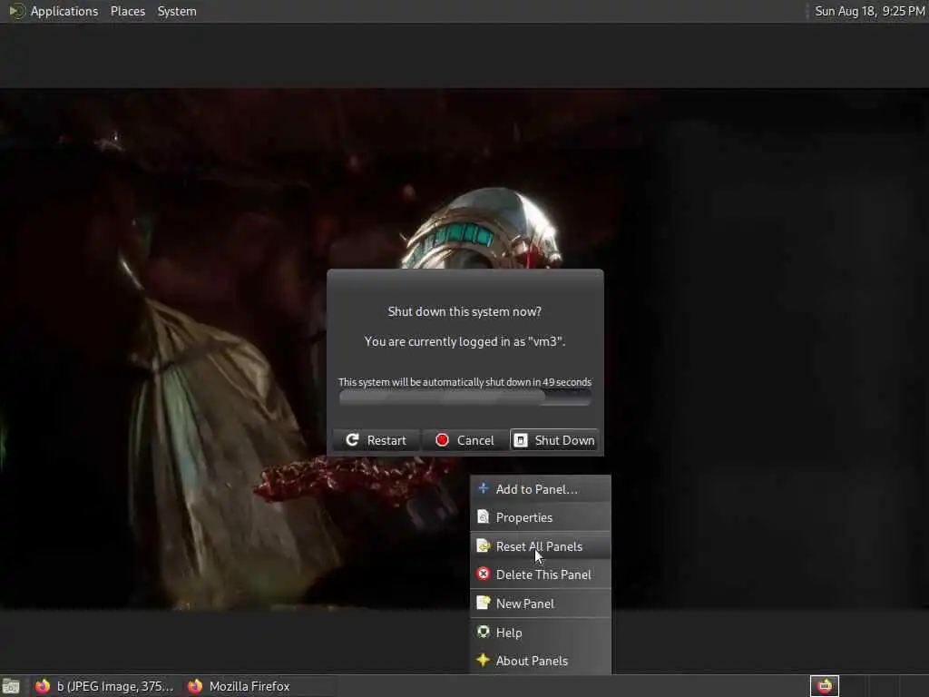Viewport: 929px width, 697px height.
Task: Click the Restart button
Action: (376, 440)
